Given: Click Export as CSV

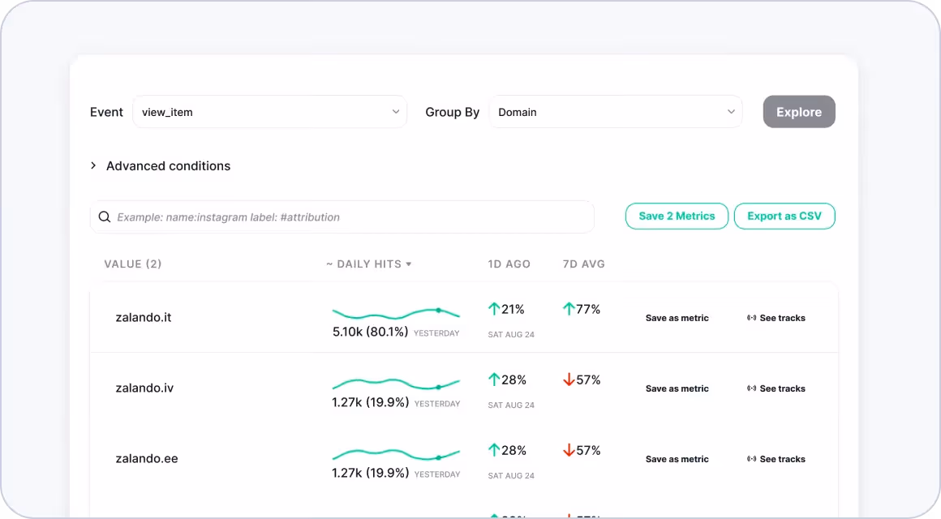Looking at the screenshot, I should point(784,216).
